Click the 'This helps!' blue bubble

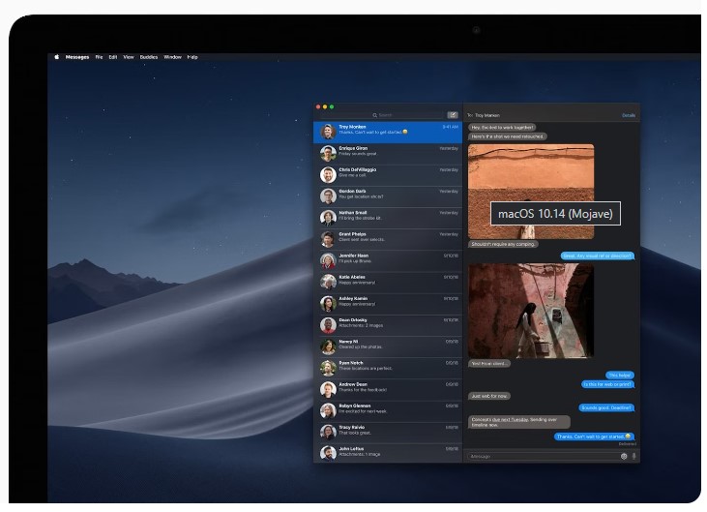point(620,376)
